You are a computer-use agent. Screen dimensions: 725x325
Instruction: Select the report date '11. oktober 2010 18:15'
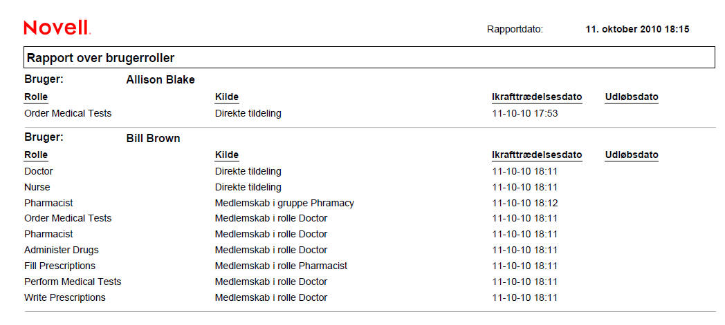click(x=637, y=29)
